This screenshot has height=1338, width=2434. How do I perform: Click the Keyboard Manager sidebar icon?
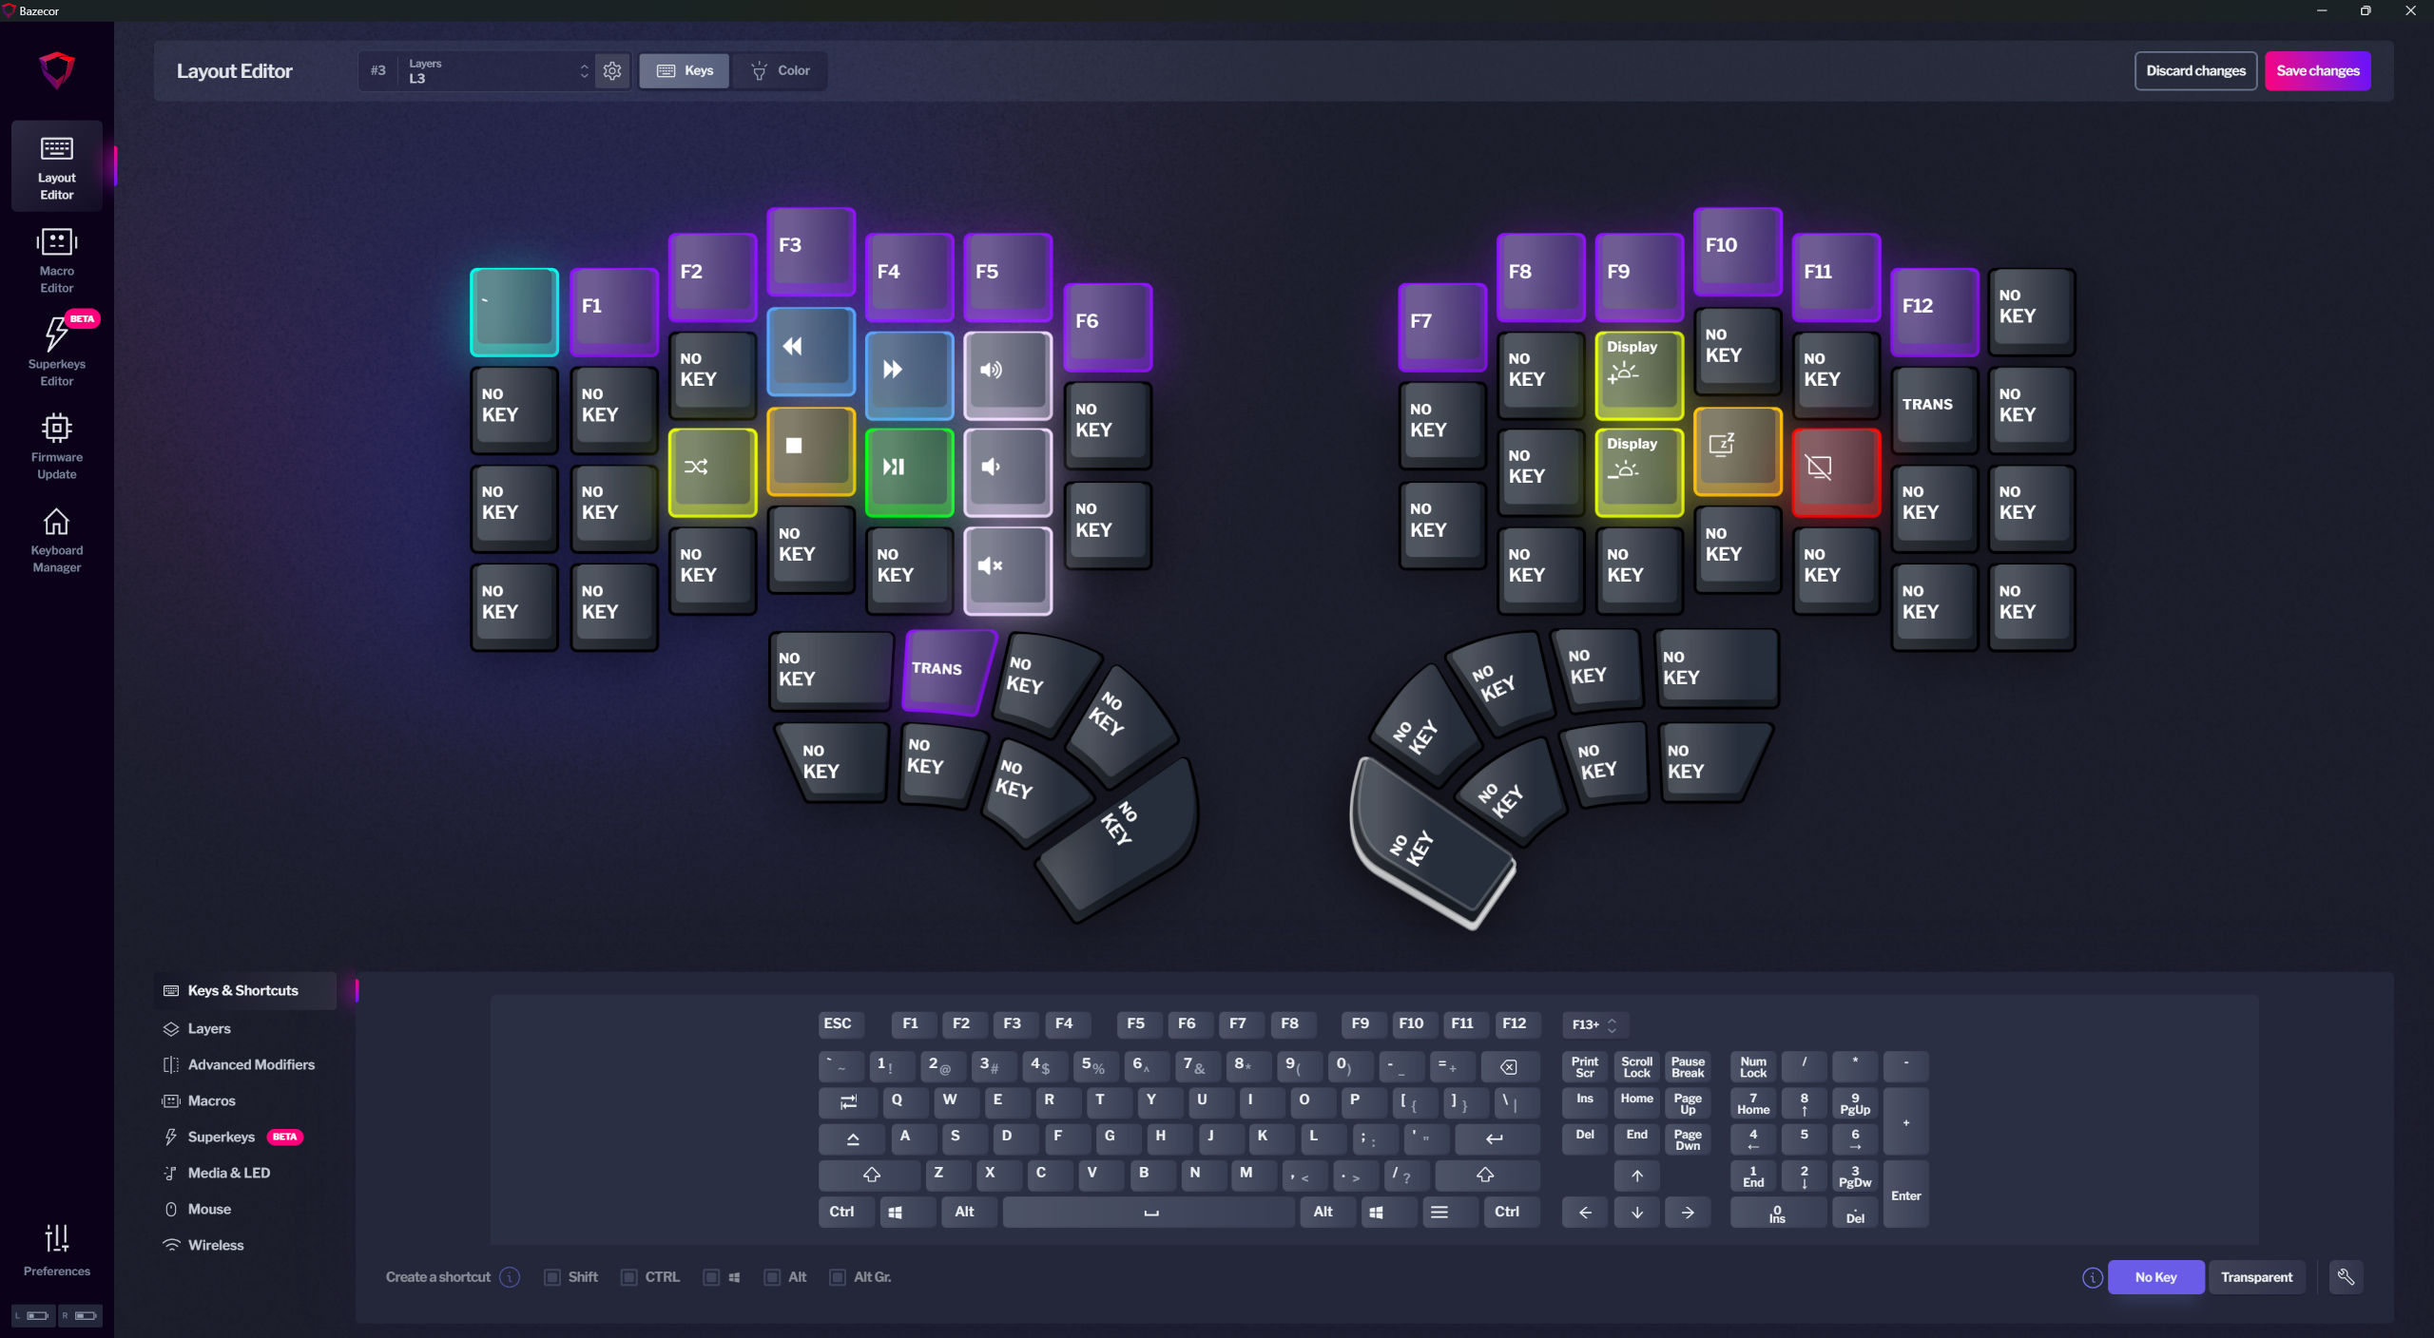tap(56, 541)
